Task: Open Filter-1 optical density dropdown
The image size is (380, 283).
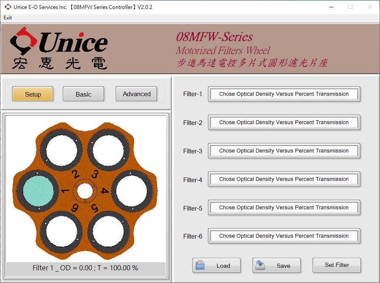Action: (284, 94)
